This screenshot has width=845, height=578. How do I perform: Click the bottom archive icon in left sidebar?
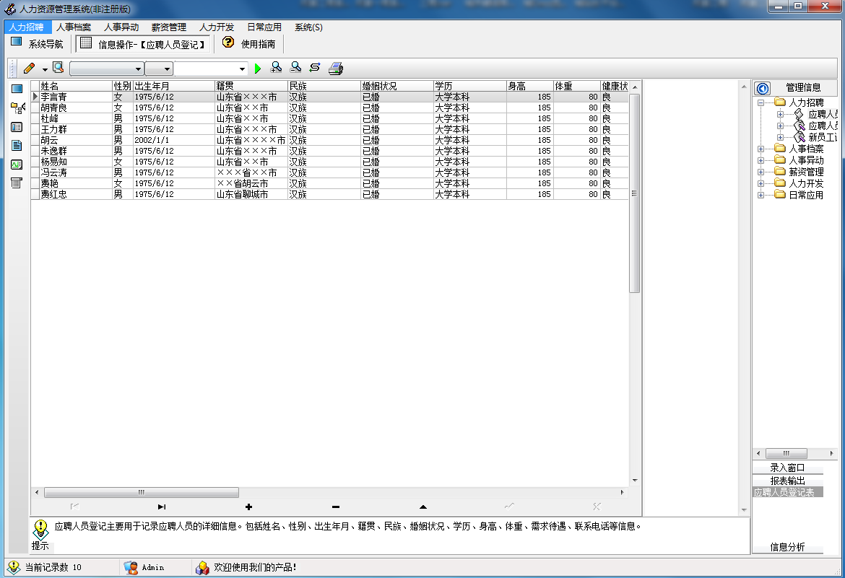point(17,183)
